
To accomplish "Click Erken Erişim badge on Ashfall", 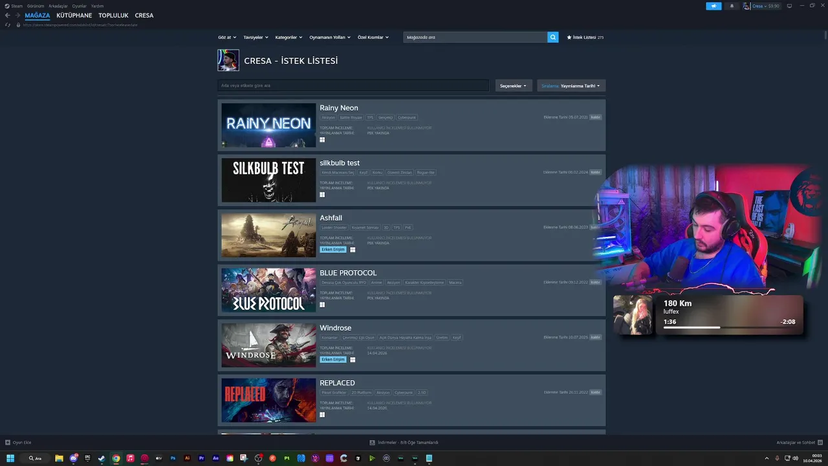I will click(x=333, y=249).
